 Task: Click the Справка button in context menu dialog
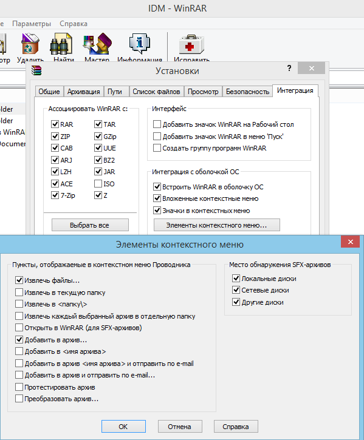[x=236, y=427]
